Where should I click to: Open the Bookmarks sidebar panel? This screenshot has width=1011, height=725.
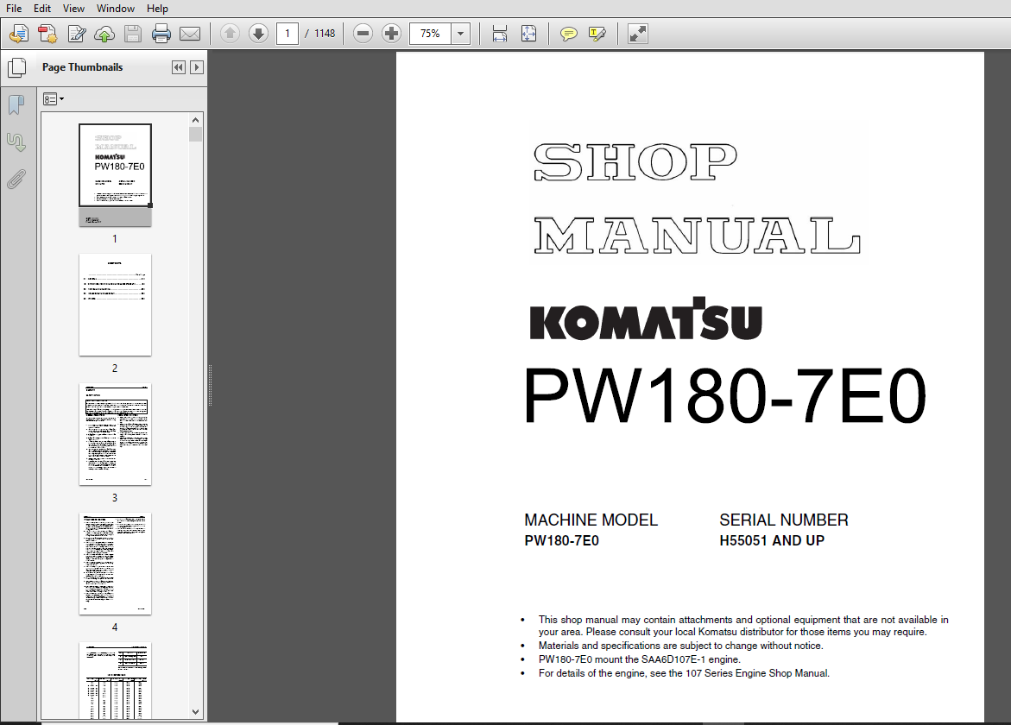[x=16, y=104]
